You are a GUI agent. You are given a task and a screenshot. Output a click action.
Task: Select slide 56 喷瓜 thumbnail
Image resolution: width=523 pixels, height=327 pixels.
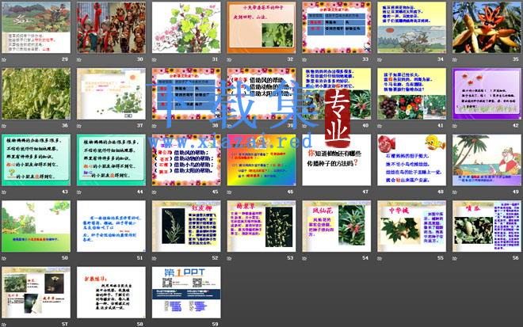click(487, 226)
